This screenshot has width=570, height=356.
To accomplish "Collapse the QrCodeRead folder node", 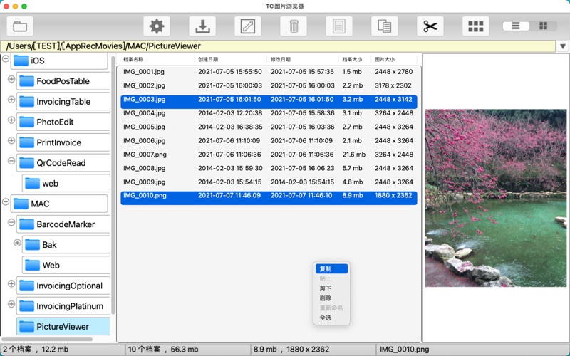I will (11, 161).
